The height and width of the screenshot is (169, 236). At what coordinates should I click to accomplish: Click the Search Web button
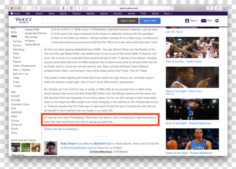(x=150, y=21)
